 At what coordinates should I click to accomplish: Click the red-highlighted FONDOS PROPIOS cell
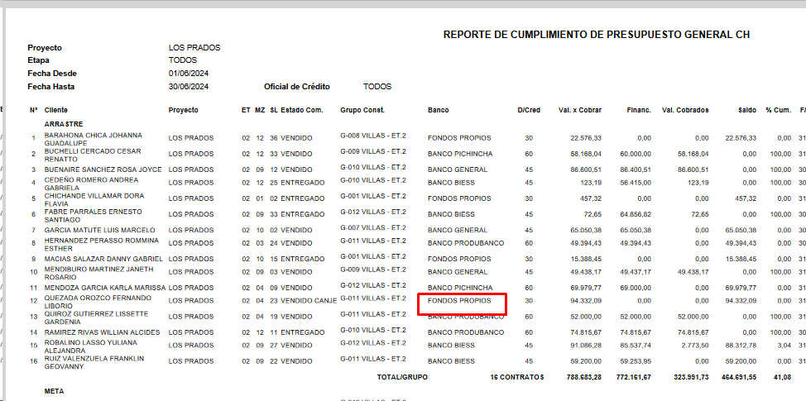[x=460, y=302]
